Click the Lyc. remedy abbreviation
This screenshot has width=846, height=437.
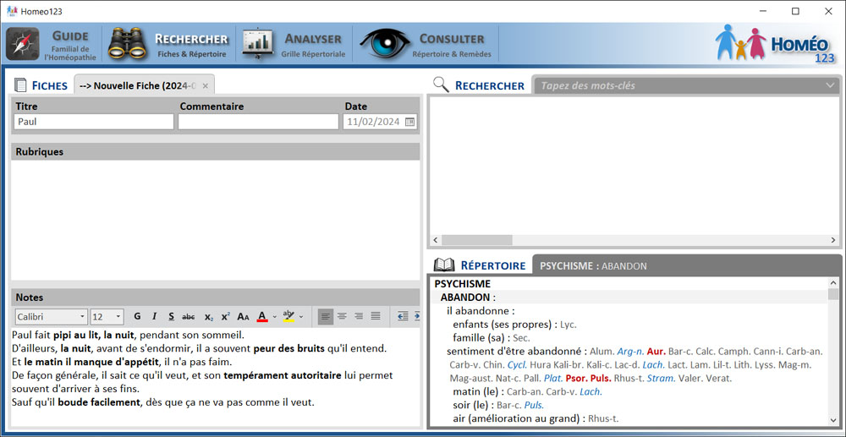pos(569,325)
